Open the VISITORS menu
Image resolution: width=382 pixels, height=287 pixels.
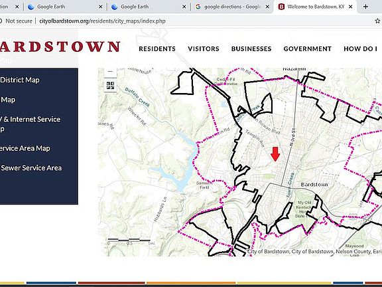click(204, 48)
